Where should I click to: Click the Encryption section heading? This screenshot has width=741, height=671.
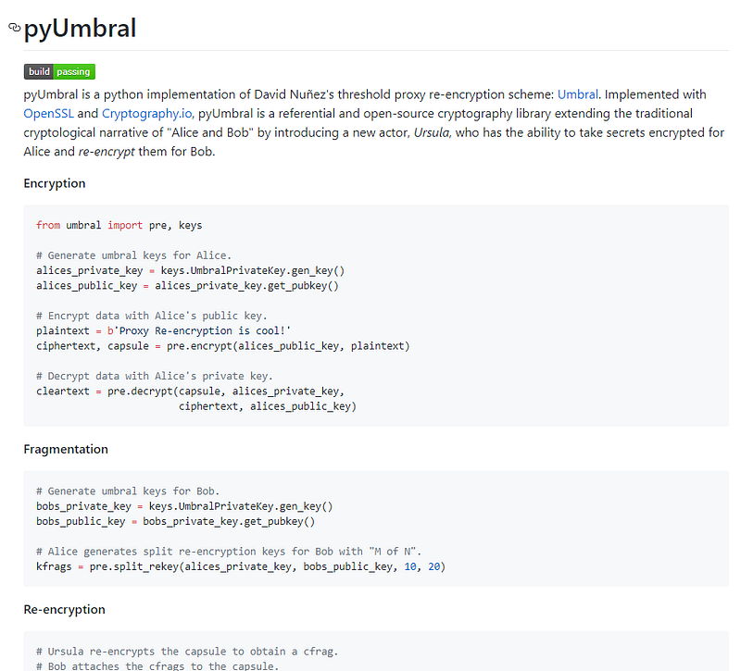point(55,183)
